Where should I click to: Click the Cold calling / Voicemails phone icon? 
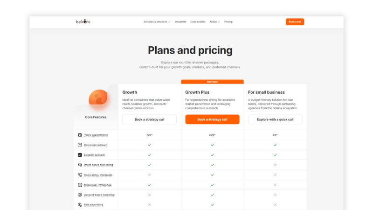80,175
